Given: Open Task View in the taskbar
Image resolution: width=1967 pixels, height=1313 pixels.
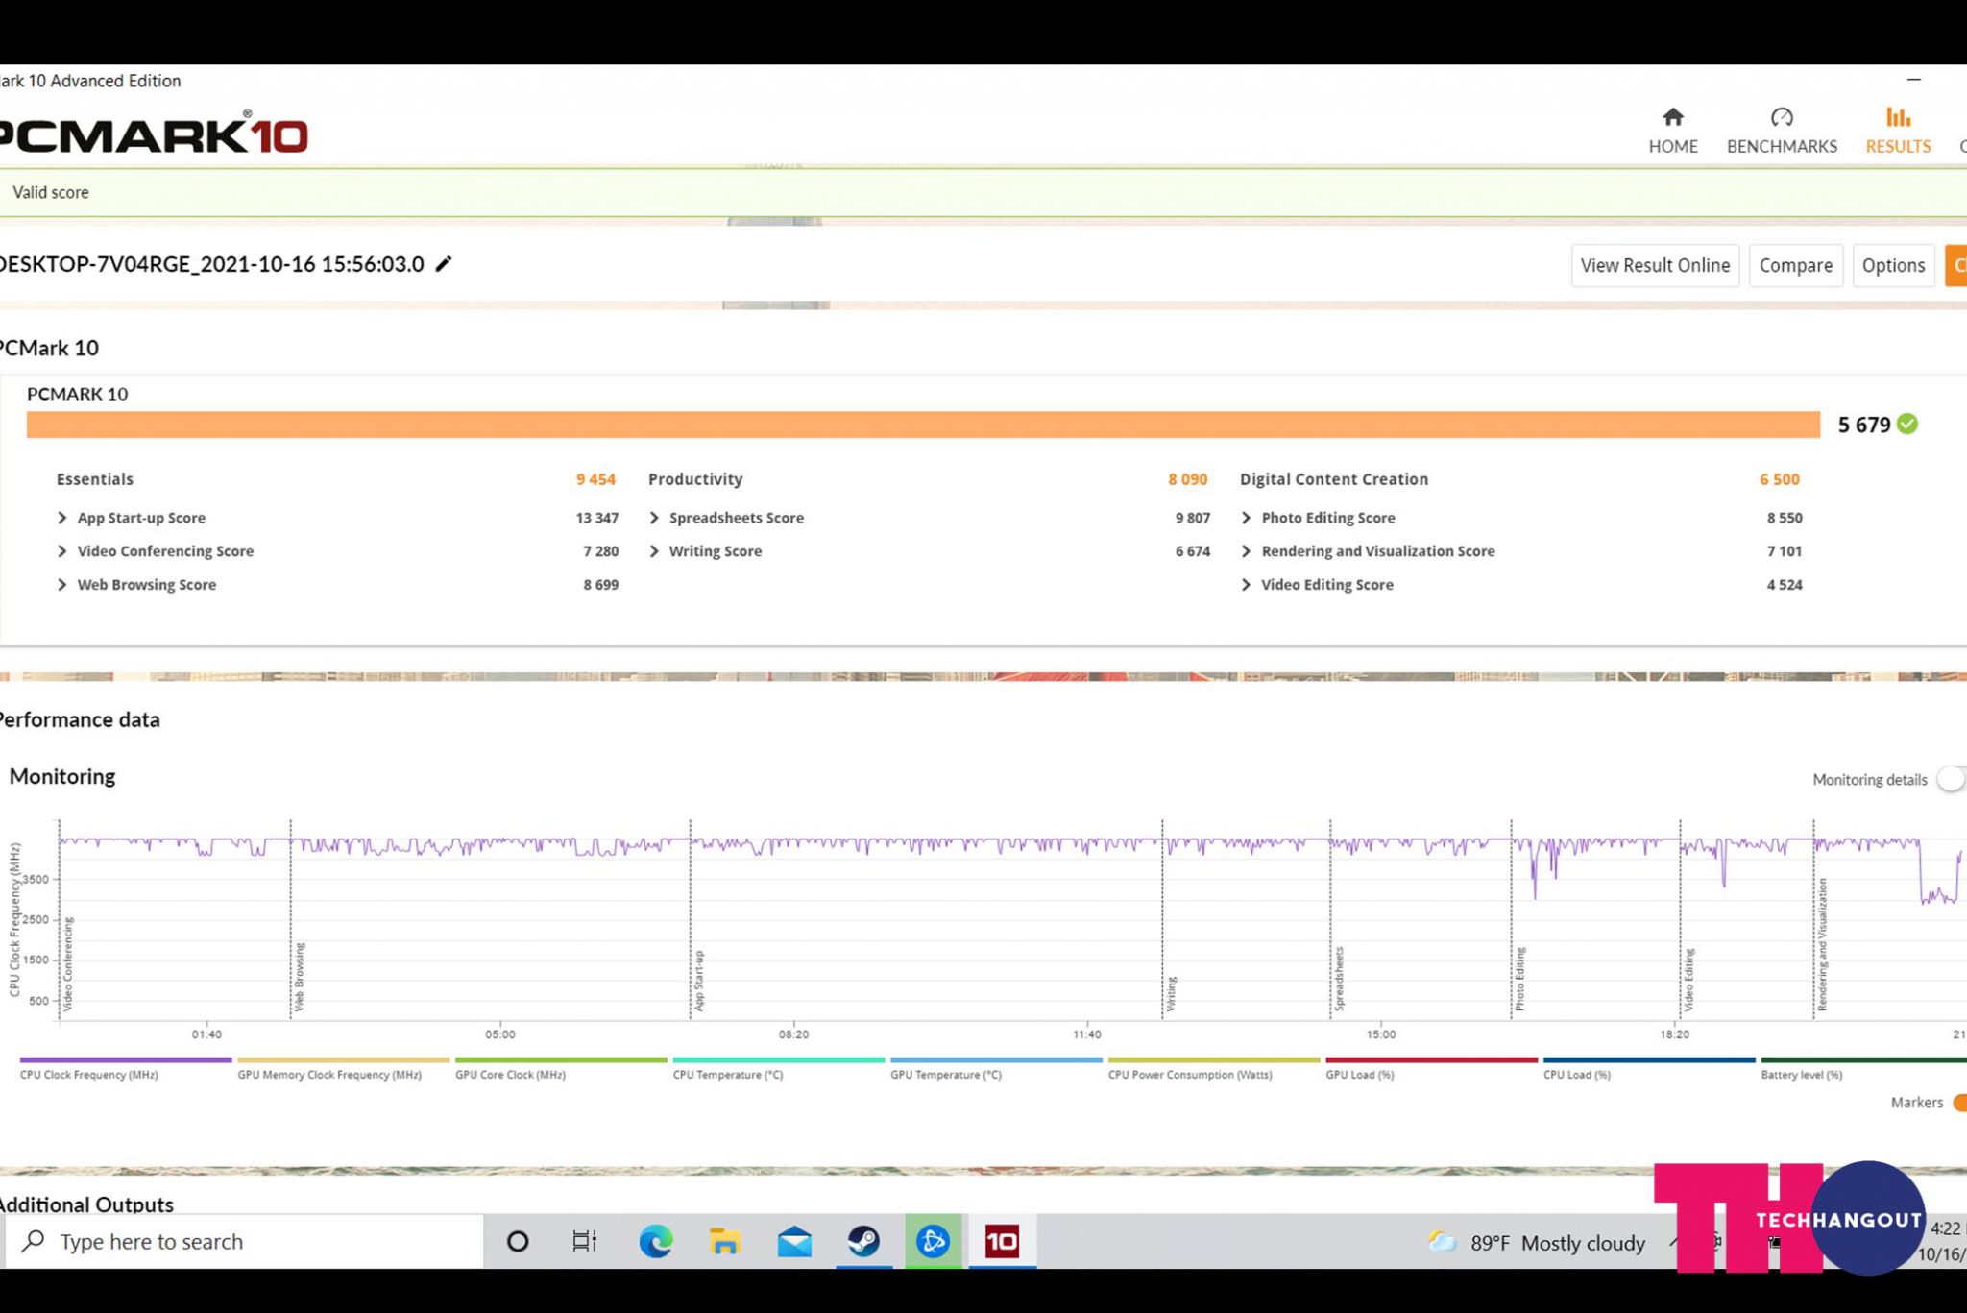Looking at the screenshot, I should point(585,1241).
